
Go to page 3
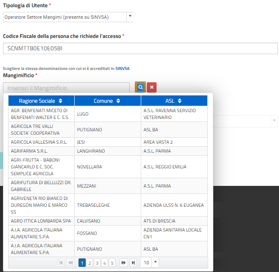pyautogui.click(x=97, y=263)
